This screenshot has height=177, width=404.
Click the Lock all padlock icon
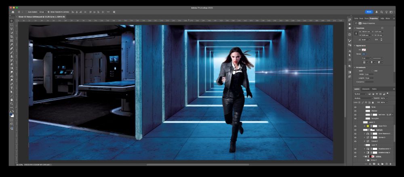(373, 102)
